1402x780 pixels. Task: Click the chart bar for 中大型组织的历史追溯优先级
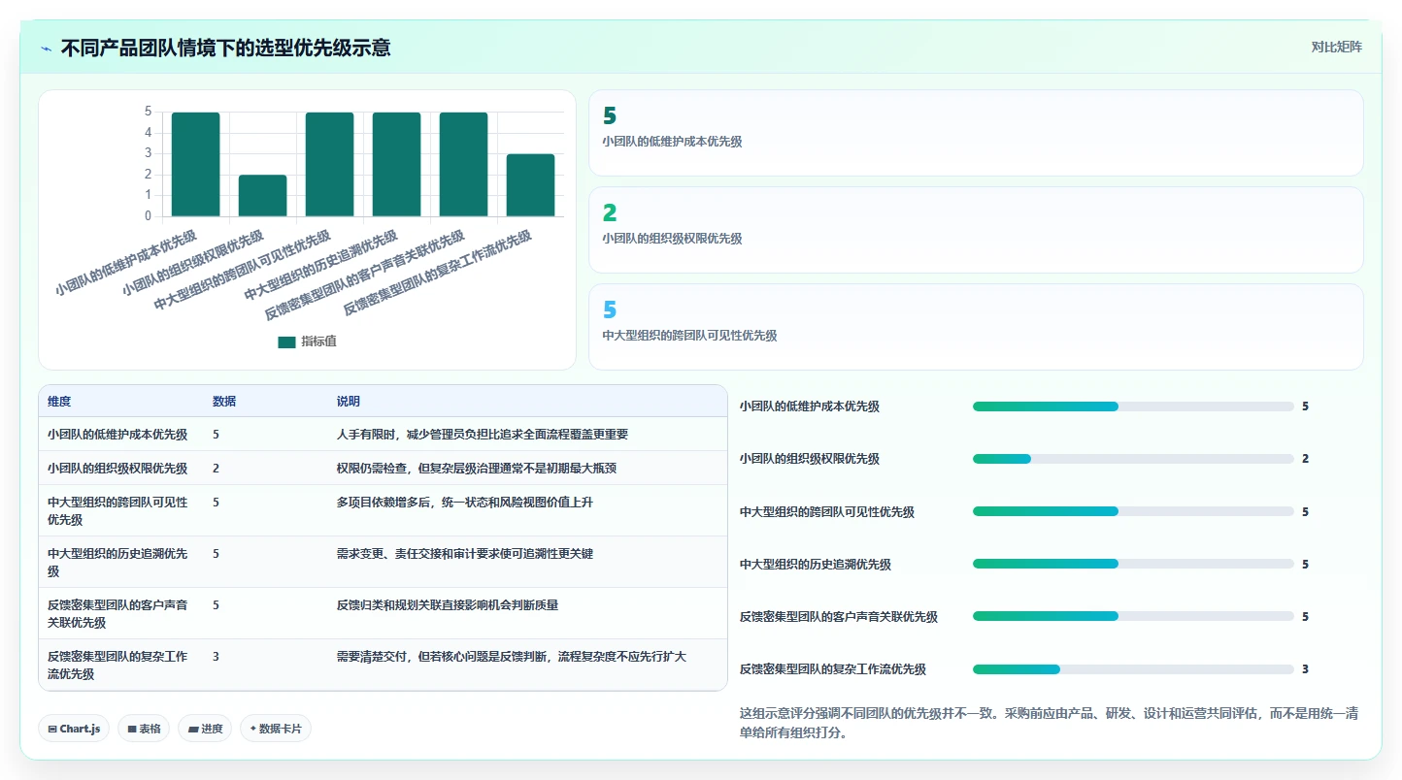[x=397, y=164]
